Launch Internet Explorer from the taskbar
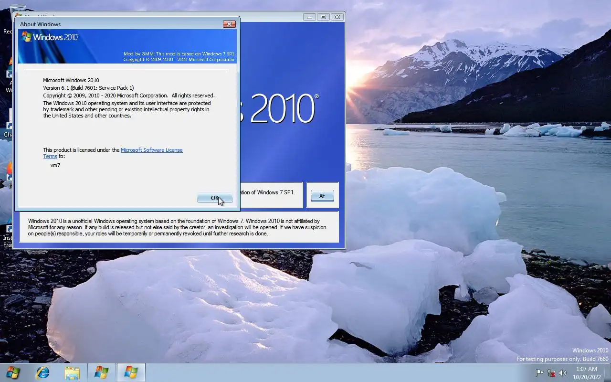Viewport: 611px width, 382px height. click(x=43, y=372)
